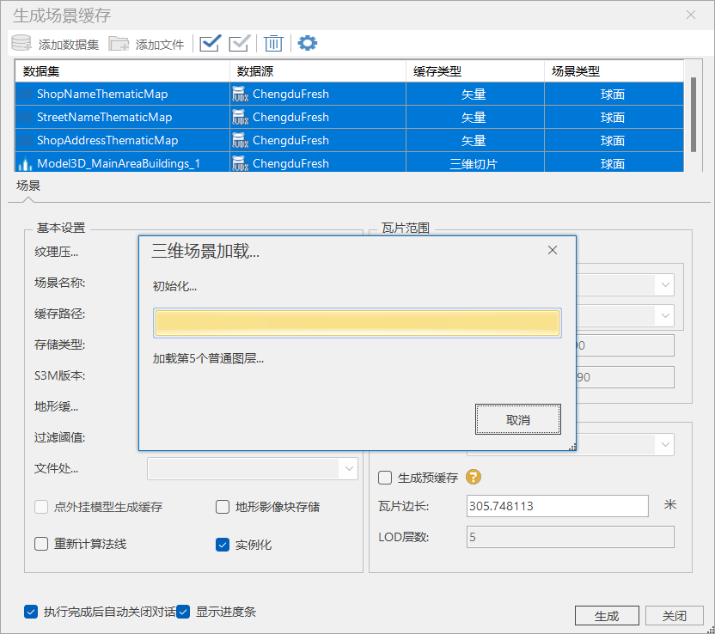Select the Model3D_MainAreaBuildings_1 row text
715x634 pixels.
(x=119, y=163)
